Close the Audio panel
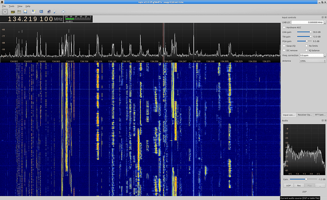The height and width of the screenshot is (200, 327). 325,120
